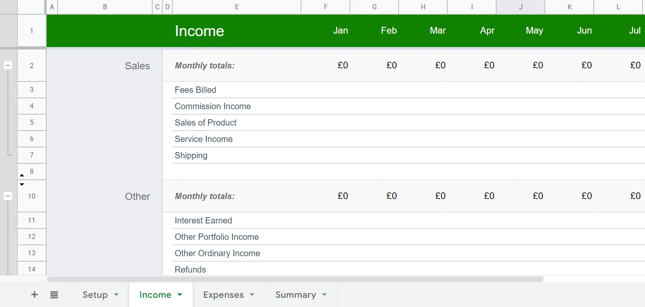
Task: Switch to the Summary sheet tab
Action: click(296, 295)
